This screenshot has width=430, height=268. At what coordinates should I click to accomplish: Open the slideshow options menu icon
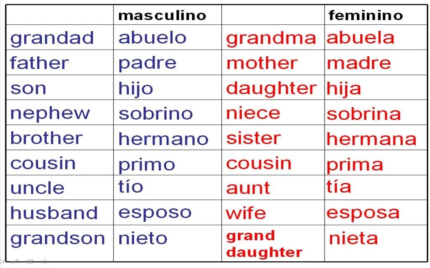click(30, 261)
